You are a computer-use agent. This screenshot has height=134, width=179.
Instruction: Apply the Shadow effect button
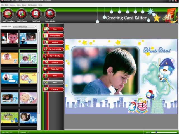click(x=53, y=42)
